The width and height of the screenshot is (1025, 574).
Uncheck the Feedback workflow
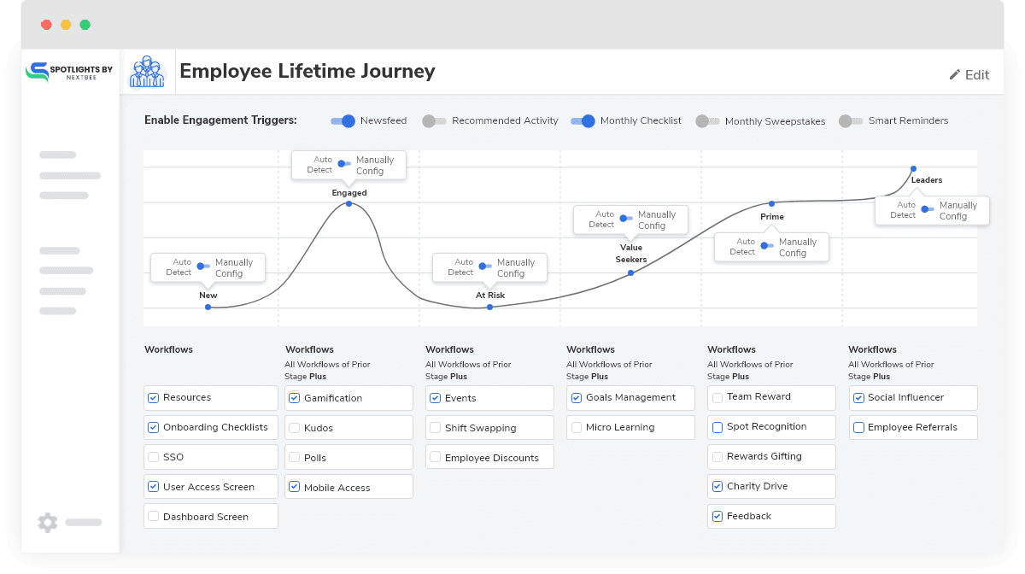717,516
